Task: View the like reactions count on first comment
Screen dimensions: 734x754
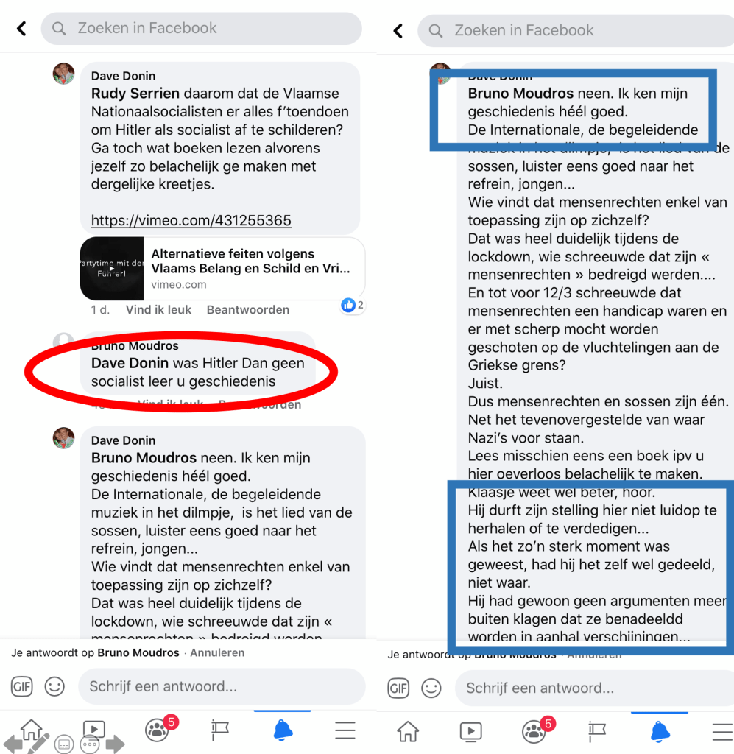Action: click(353, 305)
